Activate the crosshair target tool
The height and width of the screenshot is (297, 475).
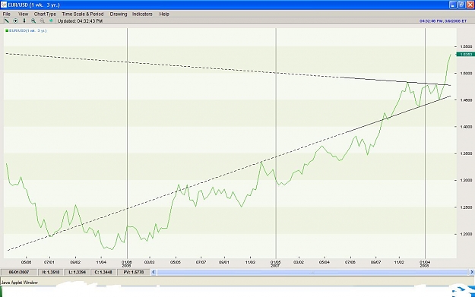tap(15, 21)
